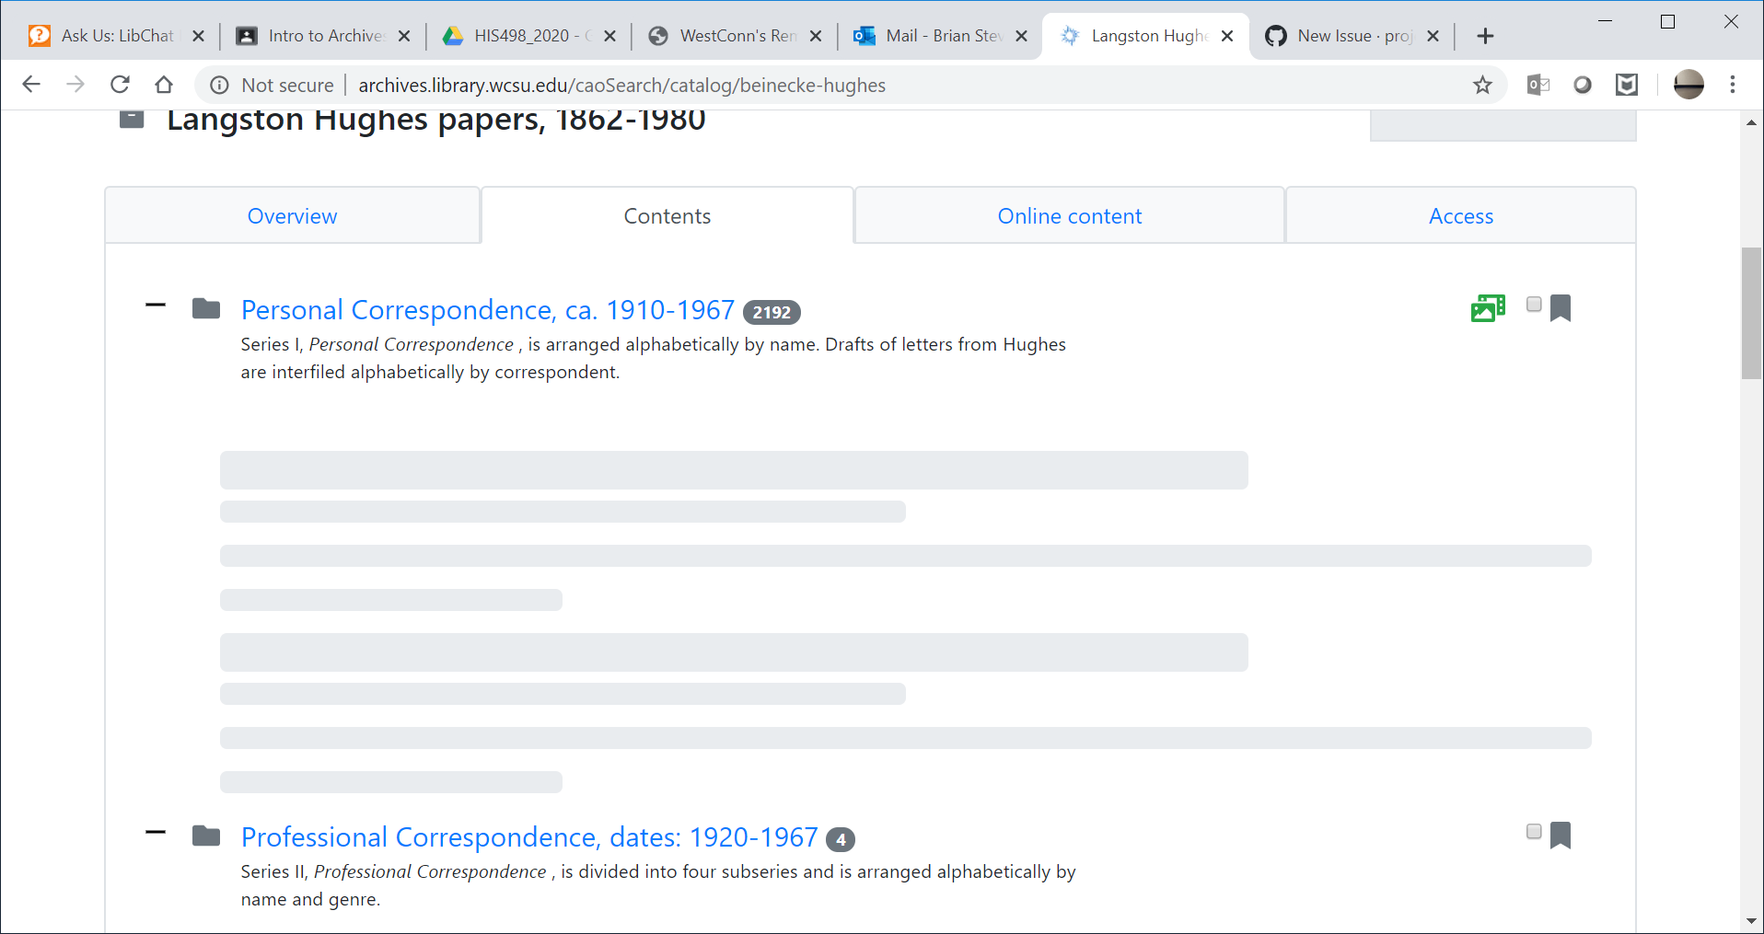Screen dimensions: 1764x934
Task: Collapse the Personal Correspondence series
Action: coord(155,305)
